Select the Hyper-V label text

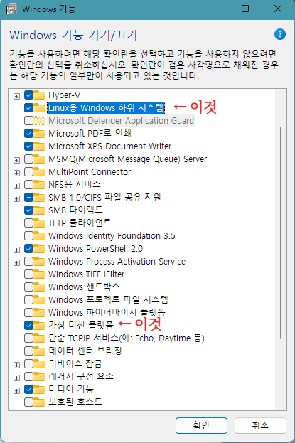[65, 95]
